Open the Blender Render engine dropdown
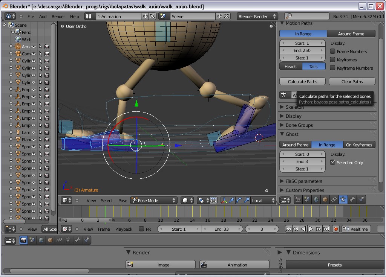Screen dimensions: 386x277 point(257,17)
